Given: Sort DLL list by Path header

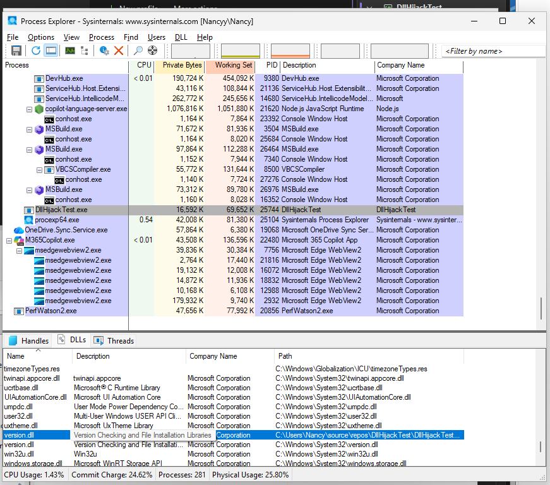Looking at the screenshot, I should 369,356.
